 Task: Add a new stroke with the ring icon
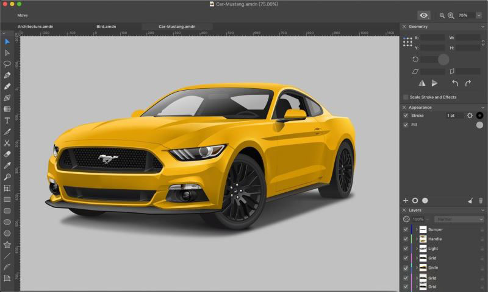tap(415, 201)
